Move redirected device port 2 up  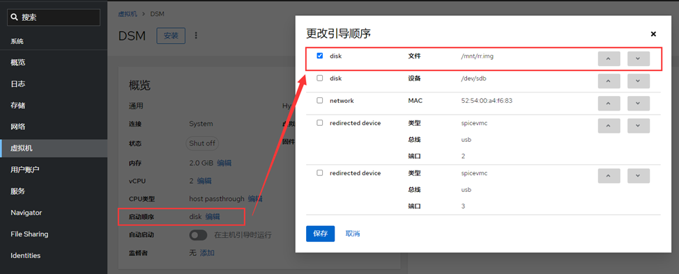pos(609,126)
